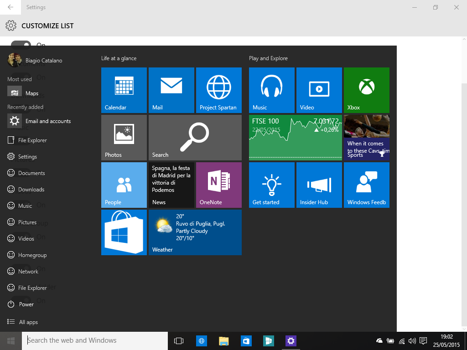
Task: Launch the Project Spartan tile
Action: pyautogui.click(x=218, y=90)
